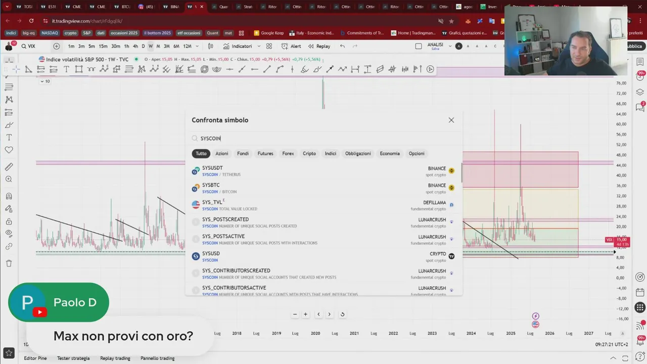
Task: Toggle layout setup square icon
Action: [418, 46]
